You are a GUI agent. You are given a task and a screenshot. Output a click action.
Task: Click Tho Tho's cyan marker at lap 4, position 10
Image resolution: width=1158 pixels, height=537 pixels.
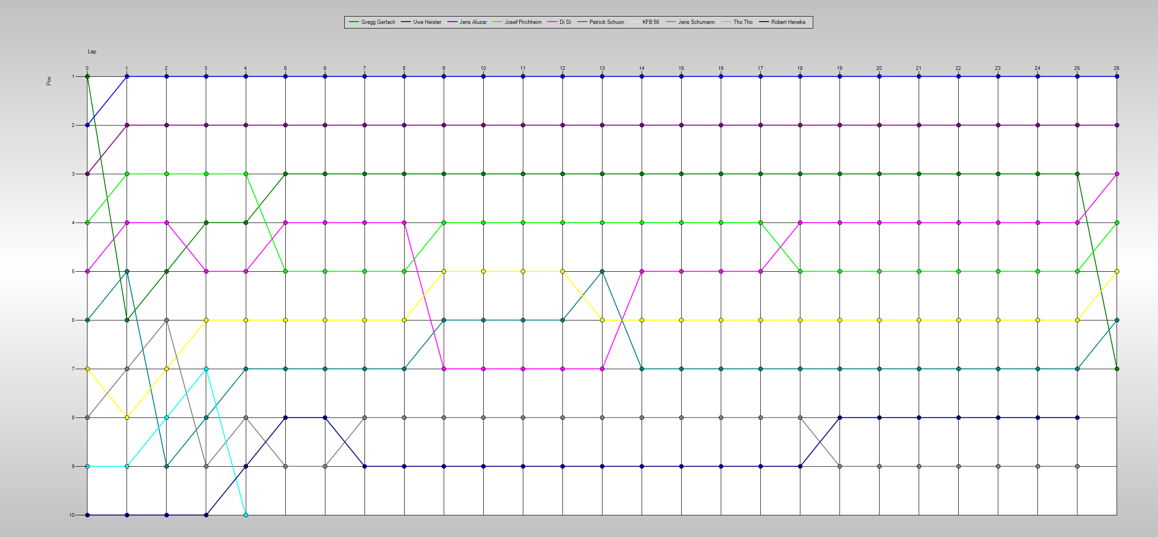pyautogui.click(x=246, y=515)
